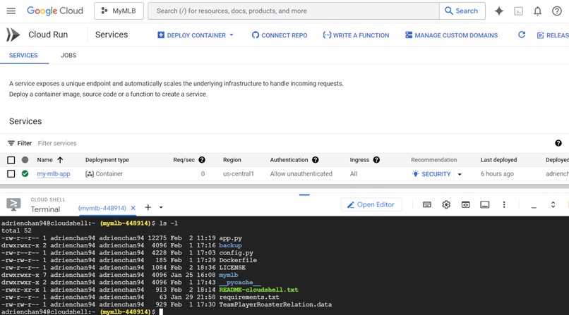Click the Filter icon
Screen dimensions: 569x315
click(x=11, y=143)
